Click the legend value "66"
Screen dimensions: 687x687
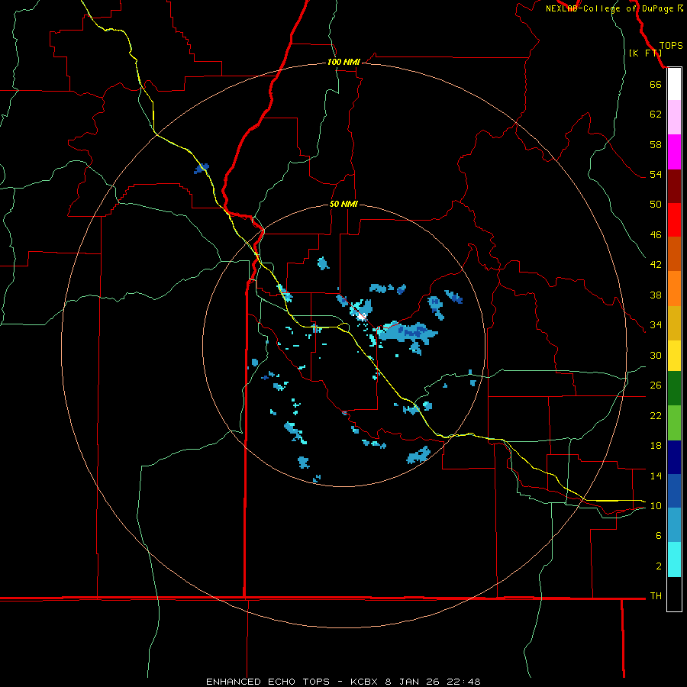(x=656, y=85)
